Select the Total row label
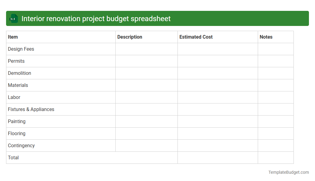This screenshot has height=181, width=315. pyautogui.click(x=13, y=157)
